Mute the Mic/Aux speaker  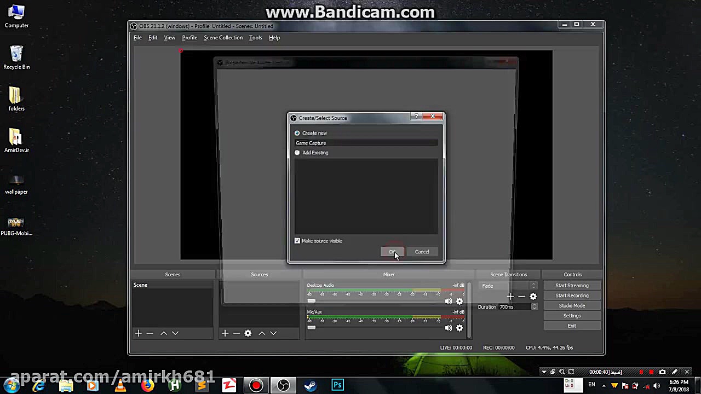click(449, 328)
